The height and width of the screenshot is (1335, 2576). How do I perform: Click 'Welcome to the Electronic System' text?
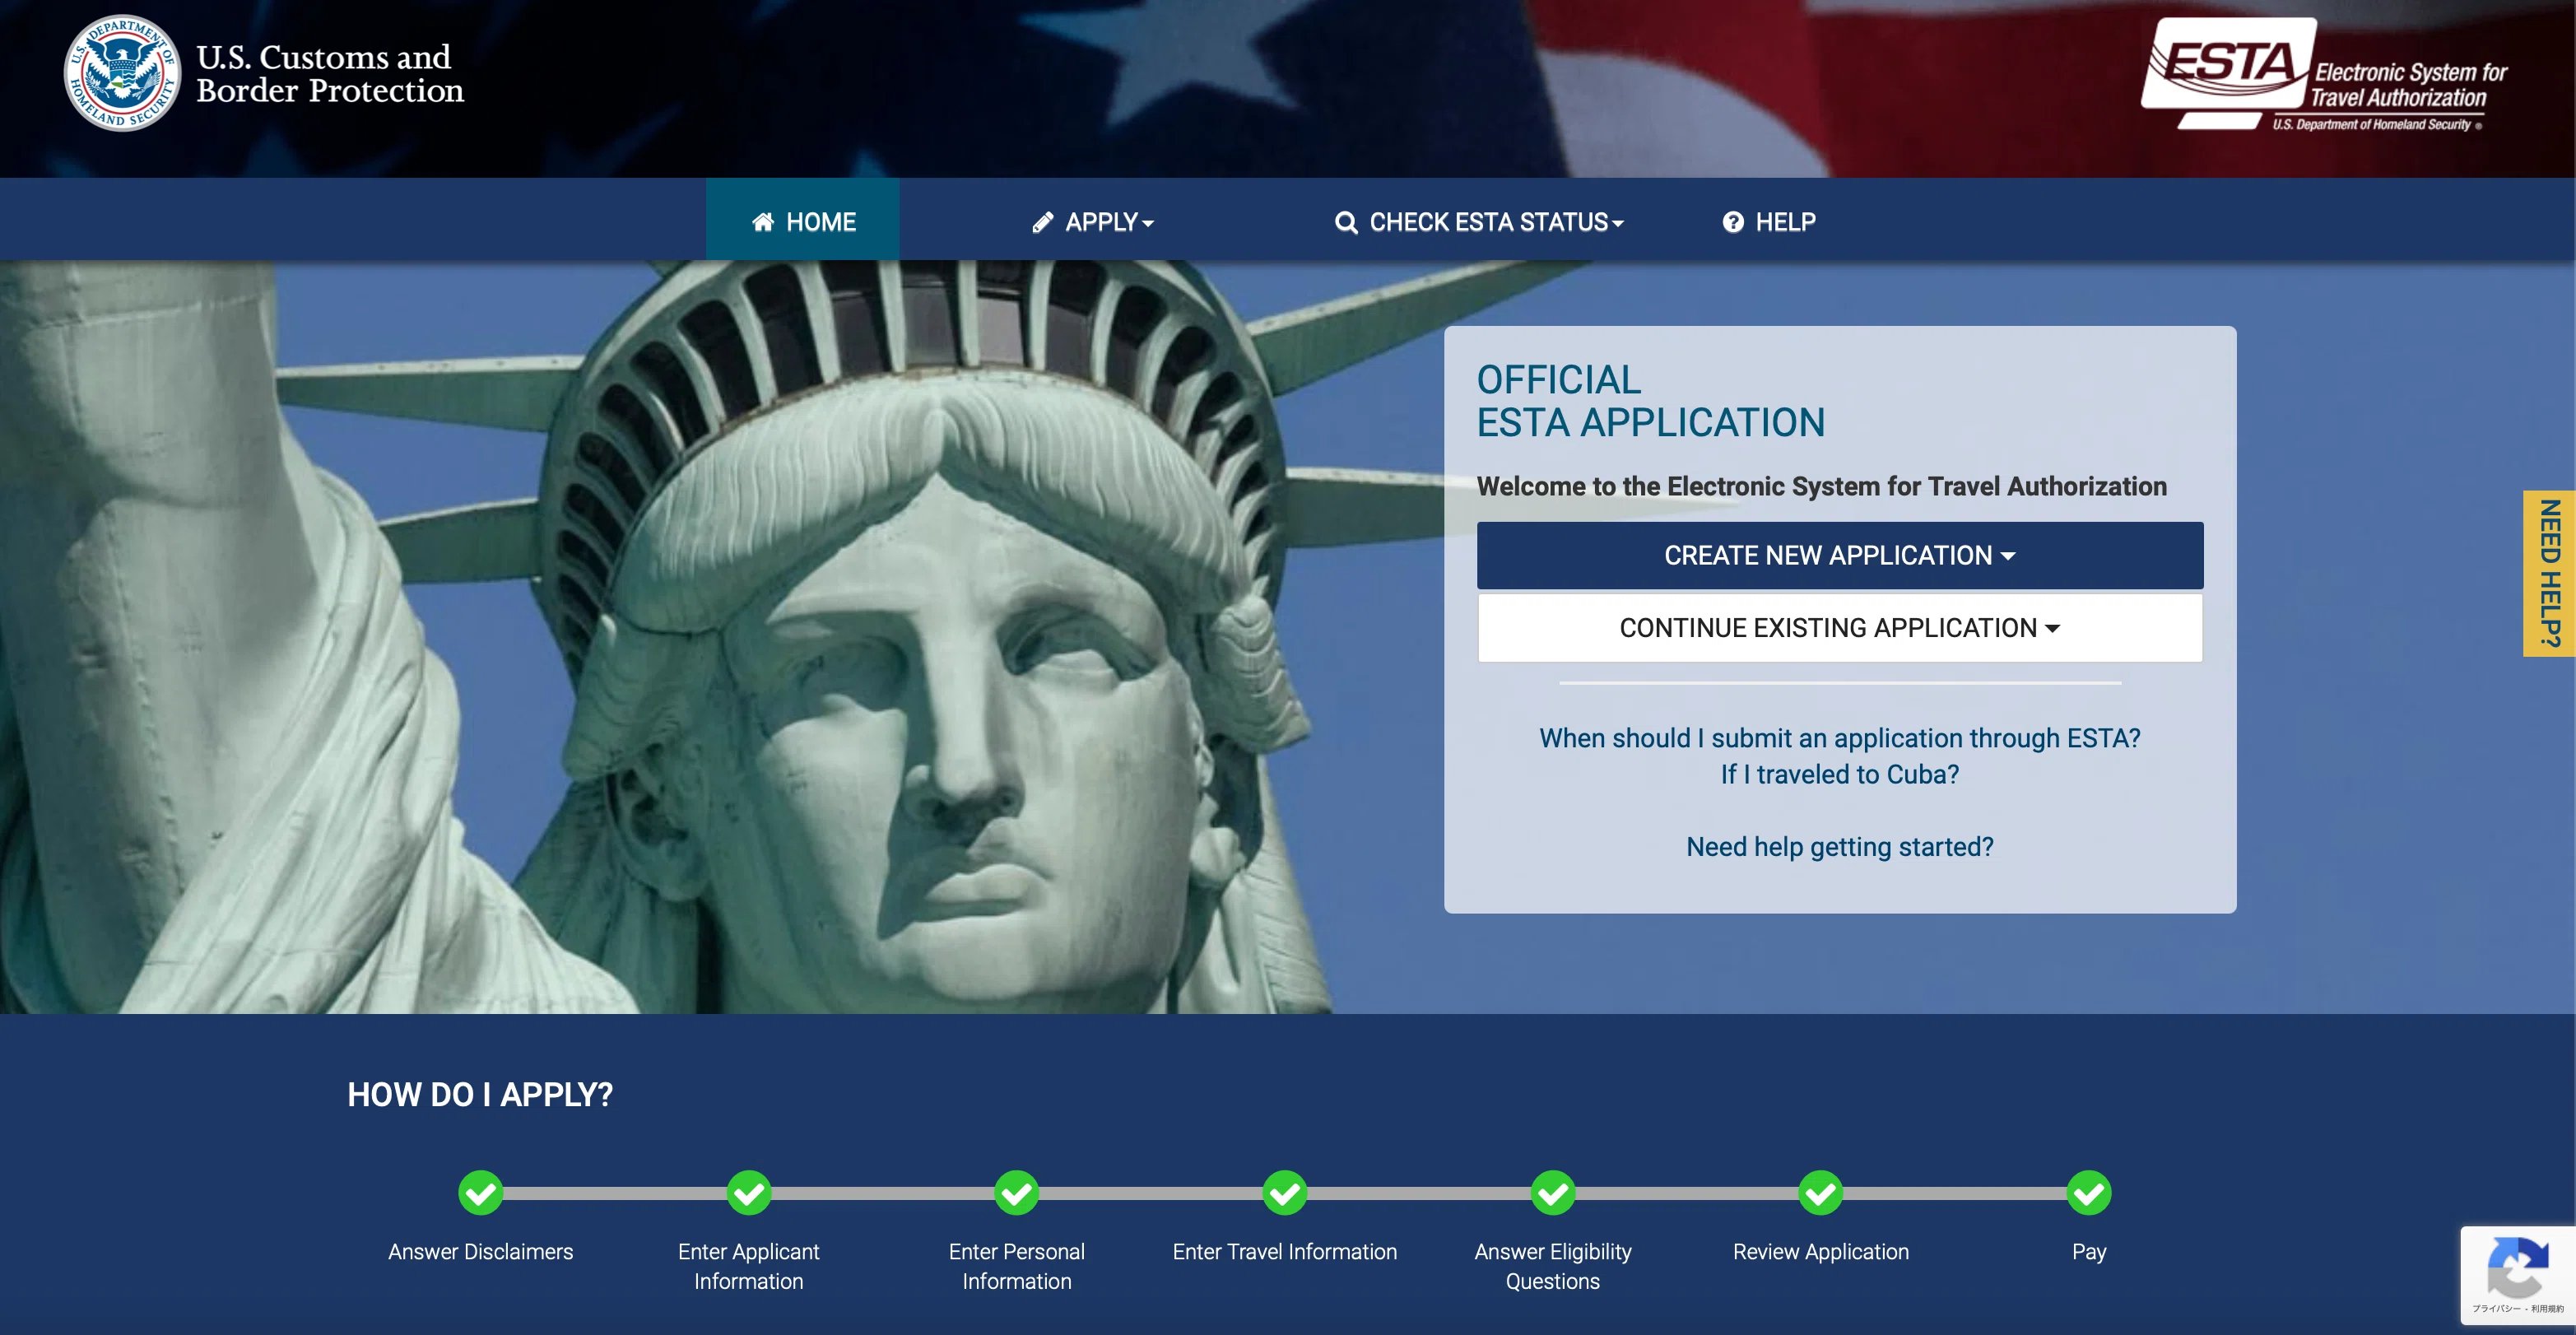tap(1822, 486)
